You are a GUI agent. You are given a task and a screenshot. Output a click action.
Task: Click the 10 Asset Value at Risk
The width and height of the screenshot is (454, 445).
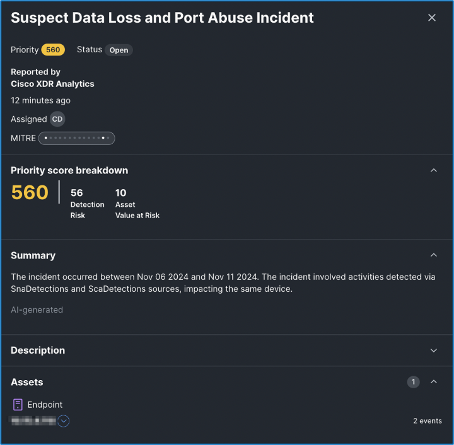point(121,193)
